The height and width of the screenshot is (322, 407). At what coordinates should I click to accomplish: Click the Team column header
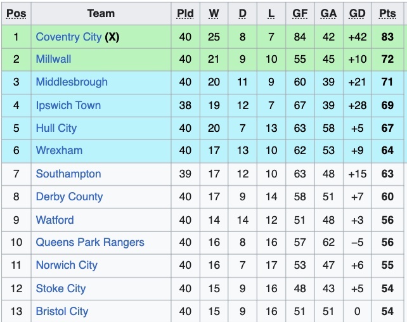coord(101,13)
